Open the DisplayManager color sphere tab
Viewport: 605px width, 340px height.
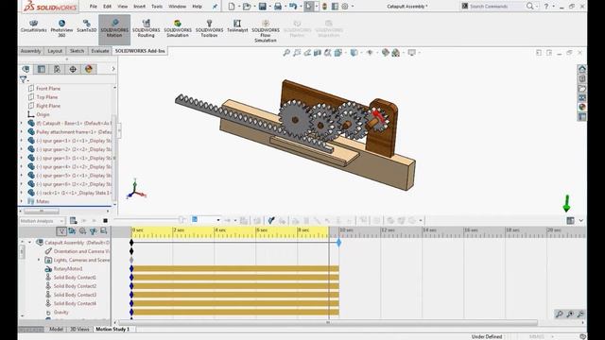point(89,69)
